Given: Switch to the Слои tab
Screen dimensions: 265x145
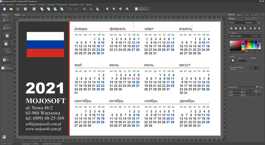Looking at the screenshot, I should (x=247, y=15).
